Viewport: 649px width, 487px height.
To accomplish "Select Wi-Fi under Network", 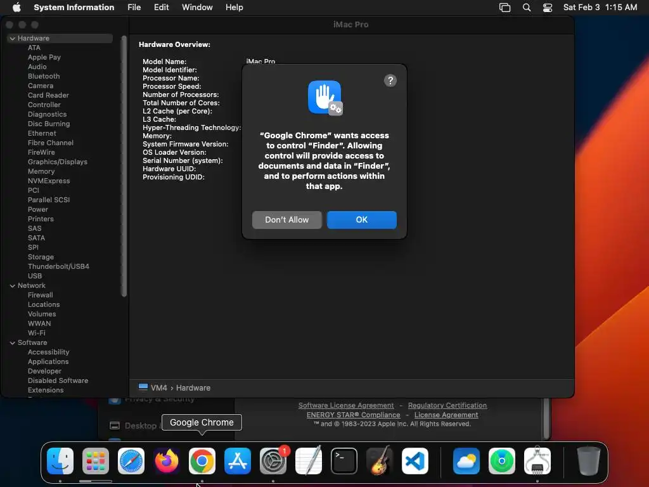I will 36,334.
